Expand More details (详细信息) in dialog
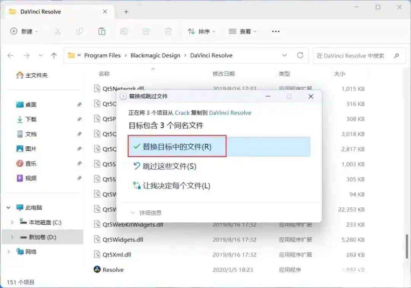411x288 pixels. (146, 213)
